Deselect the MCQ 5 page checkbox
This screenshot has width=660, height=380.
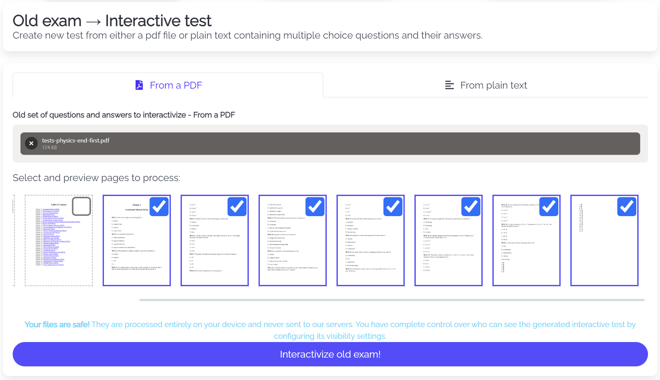point(237,206)
